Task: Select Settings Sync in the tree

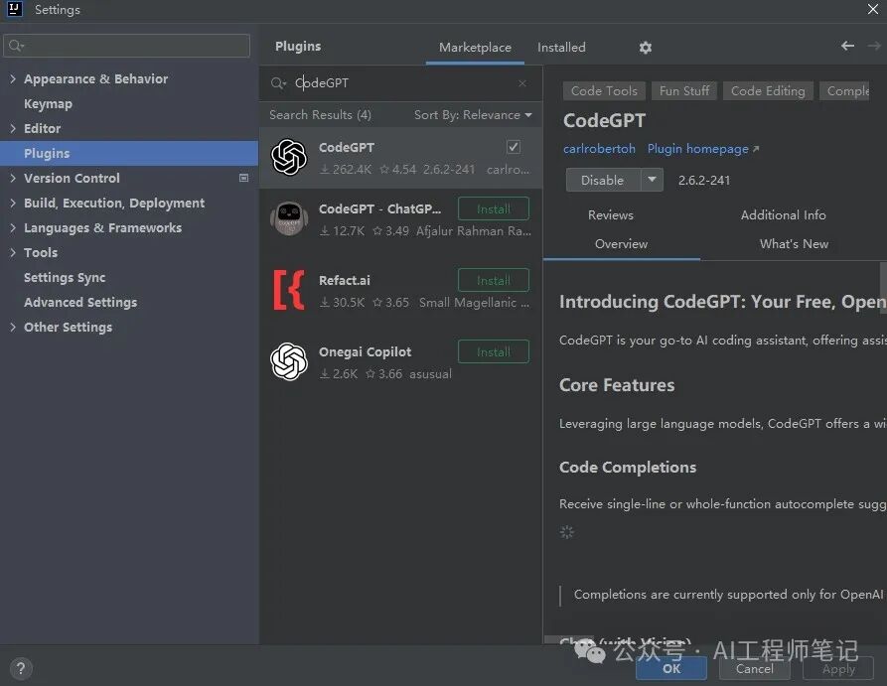Action: pos(65,278)
